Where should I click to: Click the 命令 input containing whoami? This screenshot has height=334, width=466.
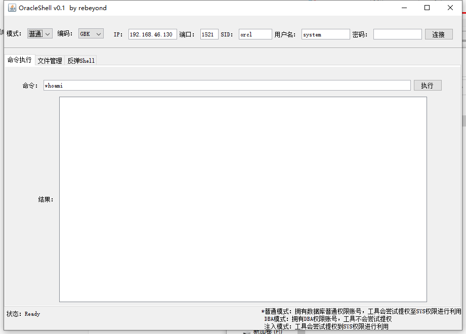pyautogui.click(x=227, y=86)
